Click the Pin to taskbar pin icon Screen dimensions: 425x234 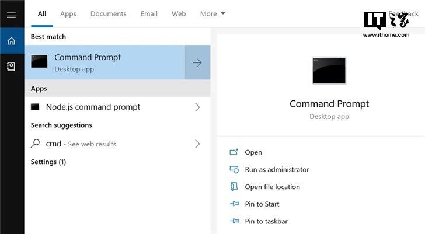click(x=235, y=221)
